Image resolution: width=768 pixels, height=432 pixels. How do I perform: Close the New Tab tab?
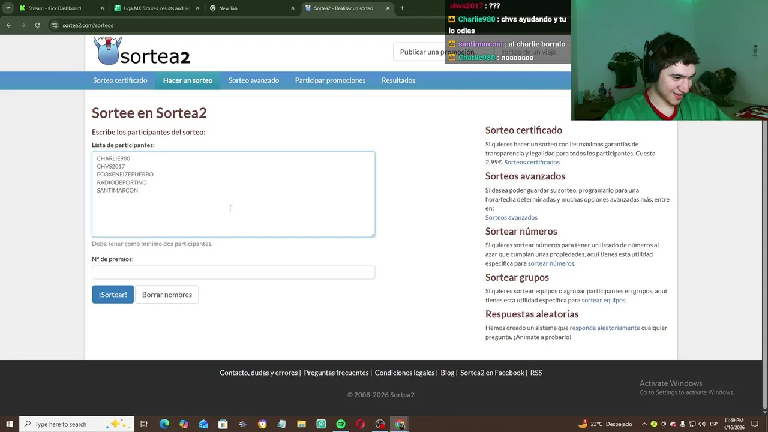[293, 8]
